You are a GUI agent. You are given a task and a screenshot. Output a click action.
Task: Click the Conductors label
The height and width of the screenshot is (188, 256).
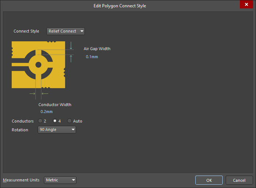pos(23,121)
